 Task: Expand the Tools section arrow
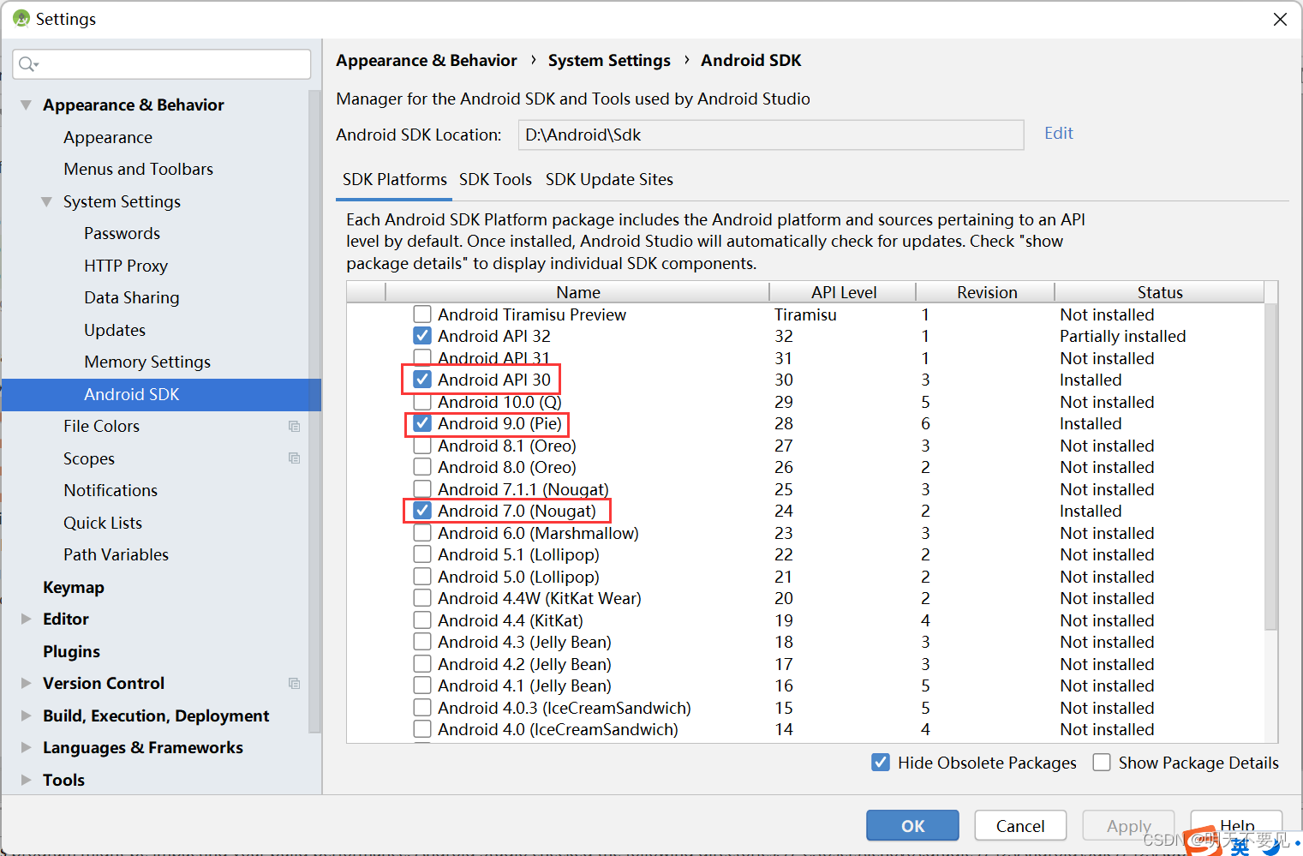point(26,780)
